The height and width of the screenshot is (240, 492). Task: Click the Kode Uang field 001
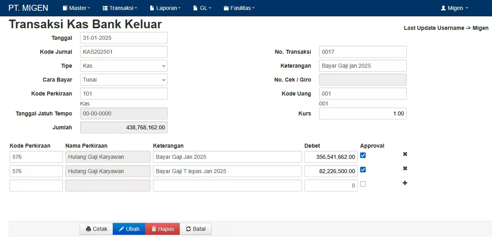coord(363,94)
